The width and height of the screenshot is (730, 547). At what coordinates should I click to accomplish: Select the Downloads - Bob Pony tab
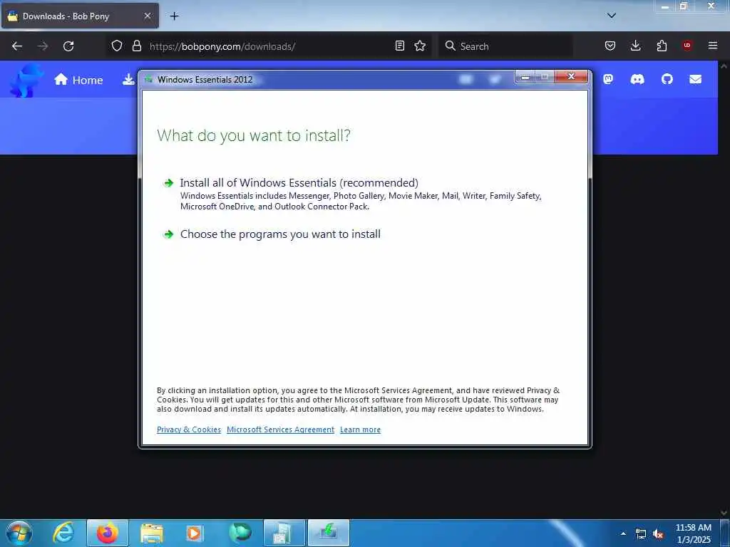80,16
